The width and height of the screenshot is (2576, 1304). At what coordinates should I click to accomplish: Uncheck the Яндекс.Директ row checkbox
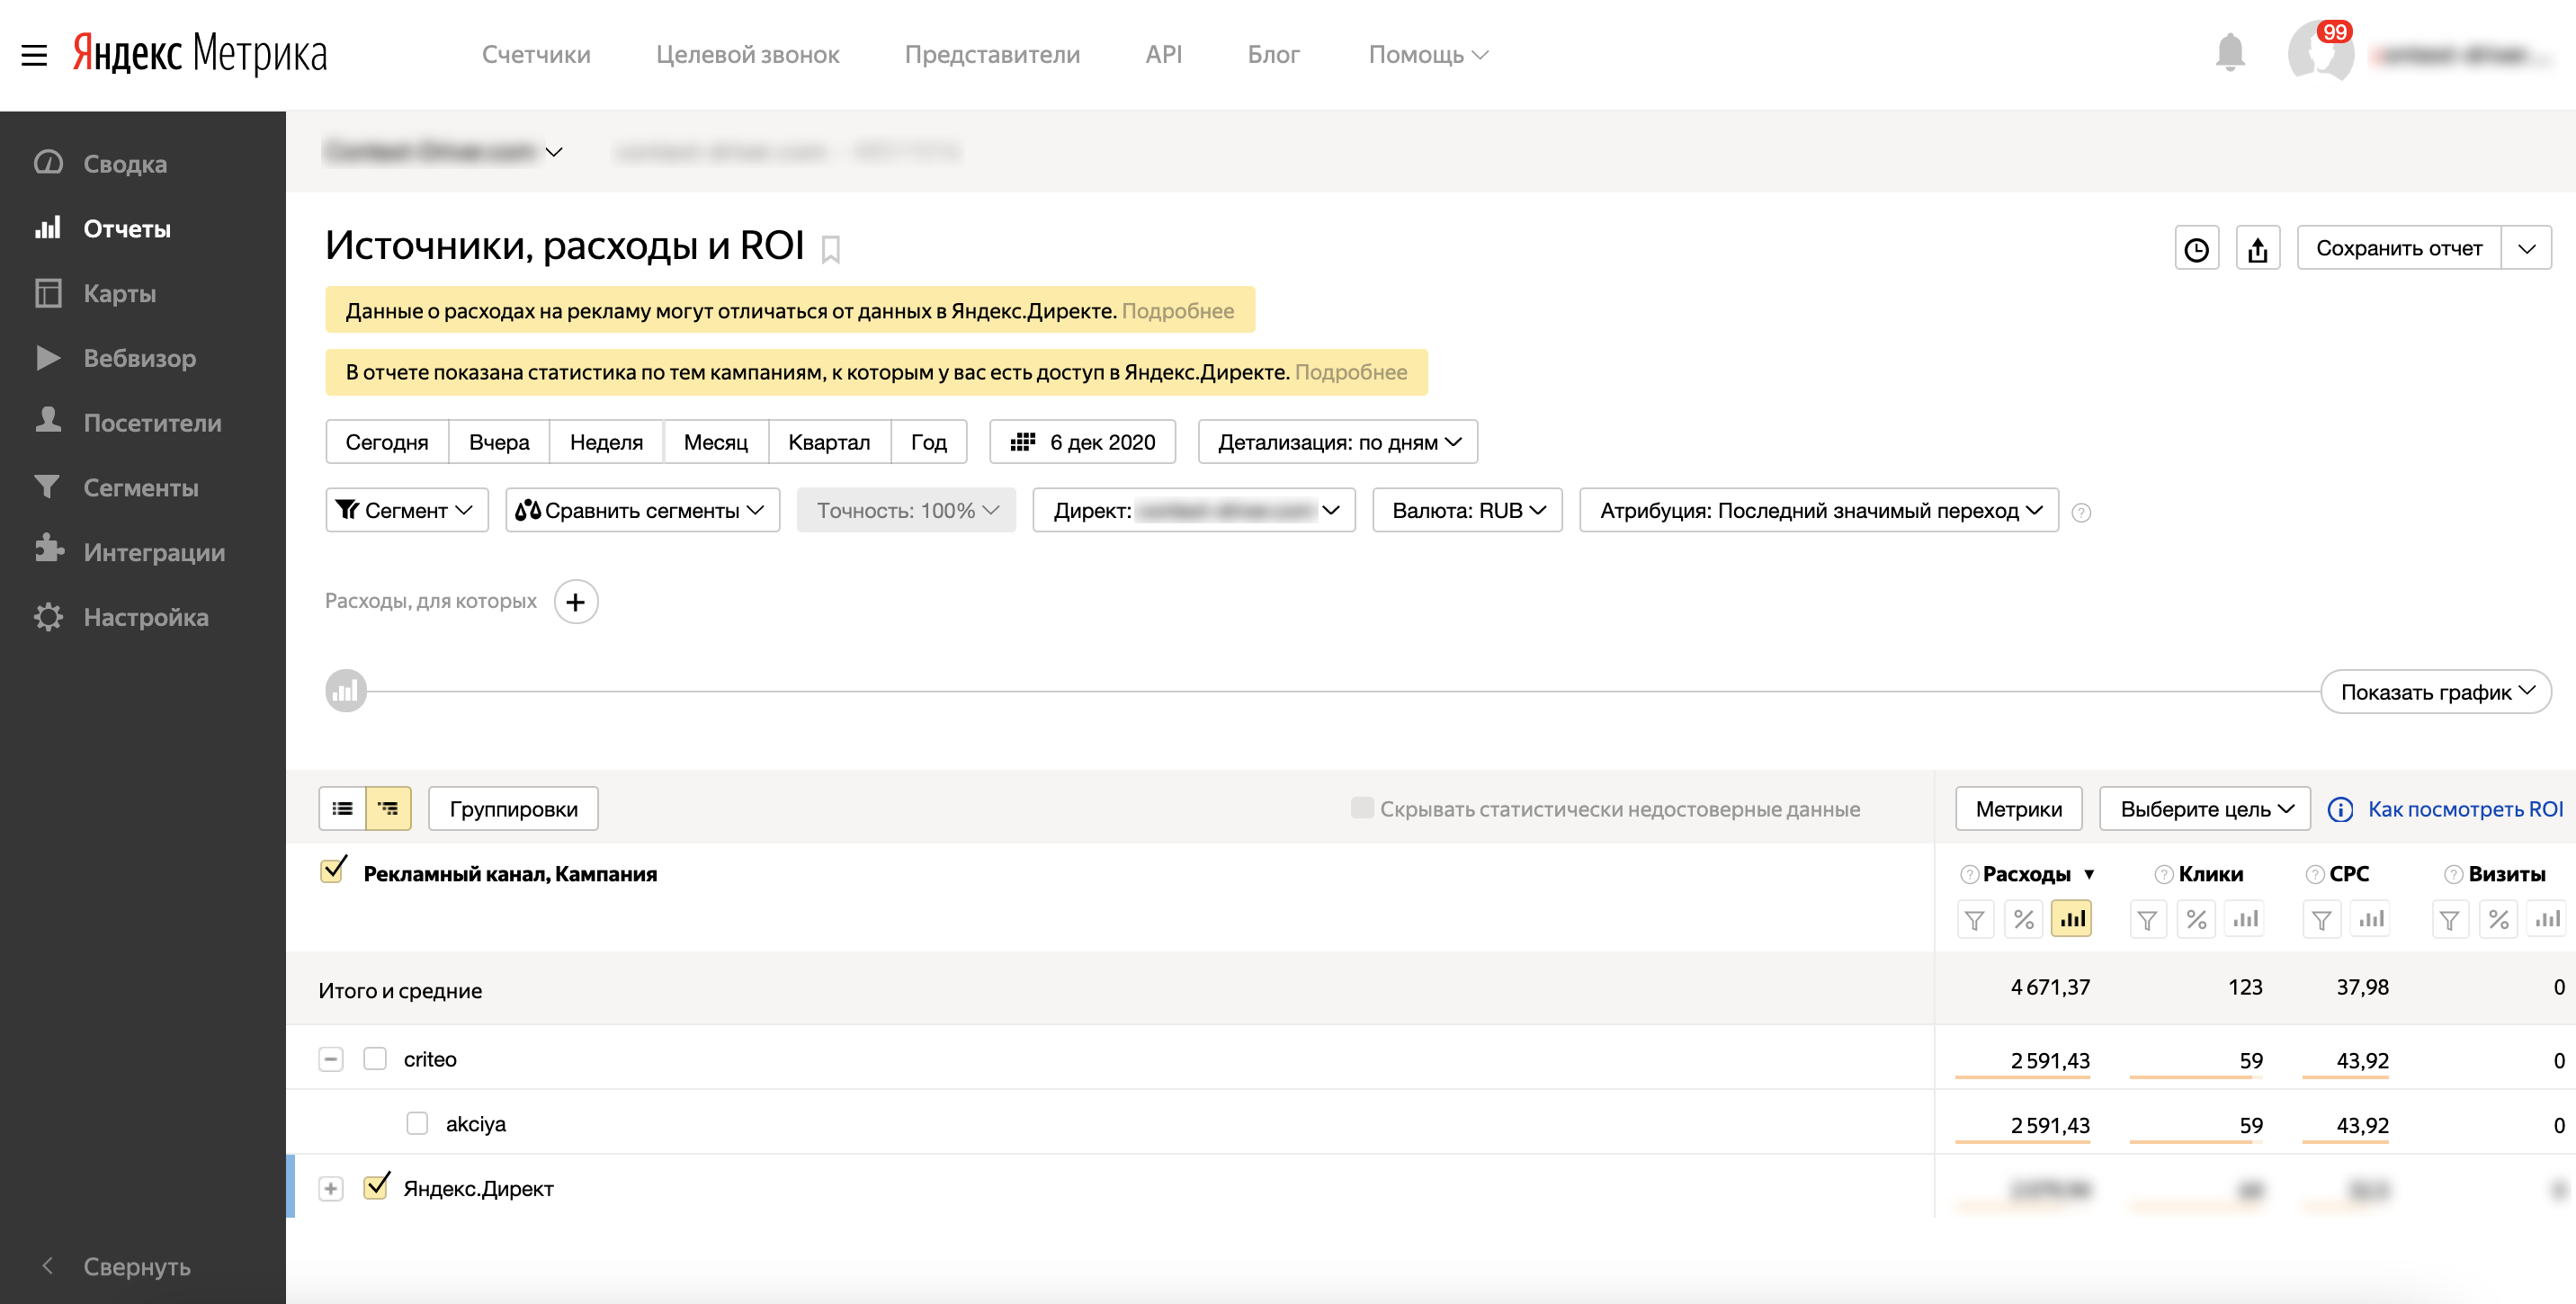(x=375, y=1187)
